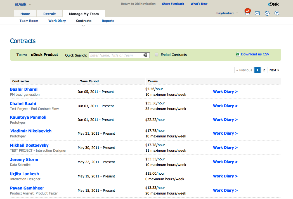Expand the oDesk dropdown at top left
The image size is (293, 199).
[x=30, y=4]
